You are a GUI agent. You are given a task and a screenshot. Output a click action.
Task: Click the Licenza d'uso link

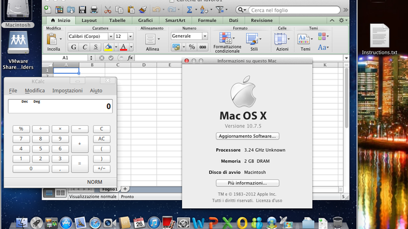tap(269, 201)
